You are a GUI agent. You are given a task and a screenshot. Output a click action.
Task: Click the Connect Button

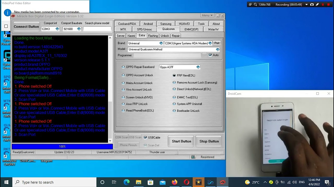click(26, 26)
